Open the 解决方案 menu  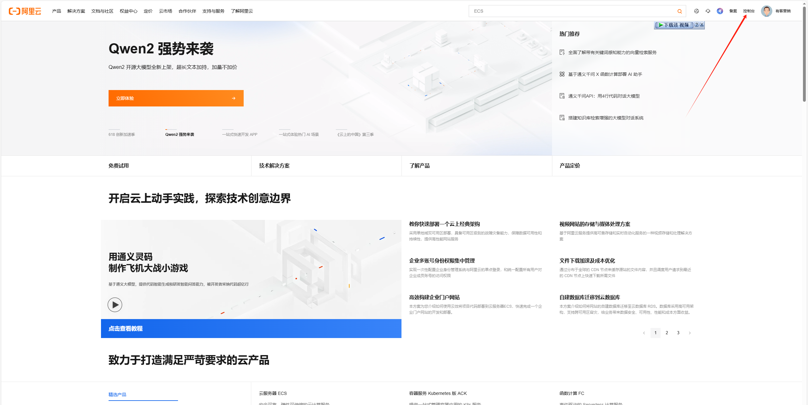76,11
